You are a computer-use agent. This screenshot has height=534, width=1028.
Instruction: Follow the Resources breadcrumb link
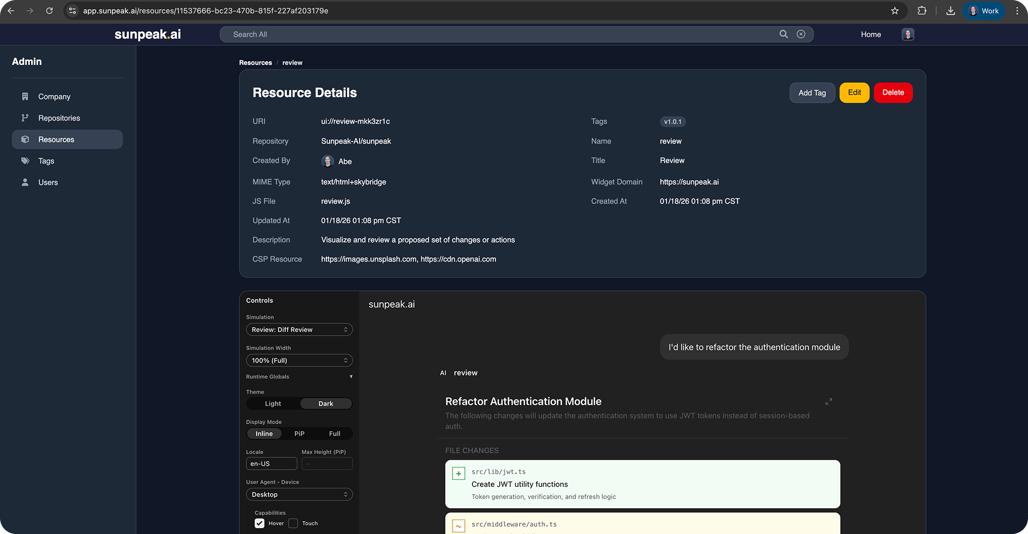[x=256, y=62]
